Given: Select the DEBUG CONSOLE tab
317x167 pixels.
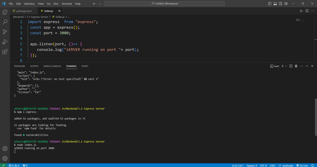Looking at the screenshot, I should click(52, 66).
